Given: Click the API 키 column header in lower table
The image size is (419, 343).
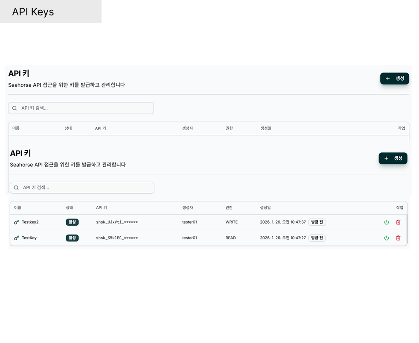Looking at the screenshot, I should (x=102, y=208).
